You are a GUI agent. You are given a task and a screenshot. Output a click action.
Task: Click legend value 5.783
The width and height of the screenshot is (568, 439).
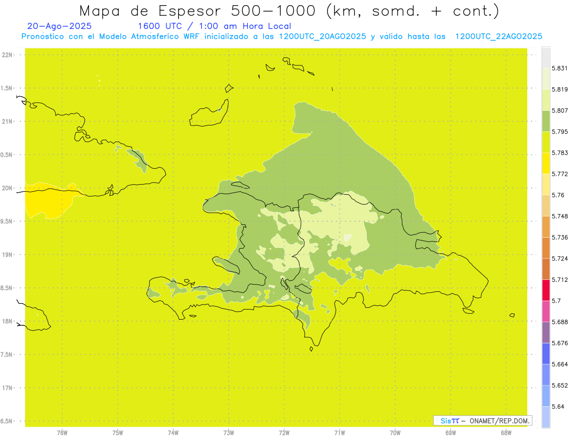point(560,153)
